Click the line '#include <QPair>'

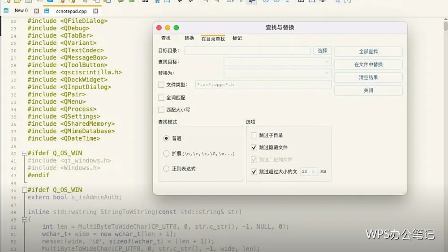[x=56, y=94]
